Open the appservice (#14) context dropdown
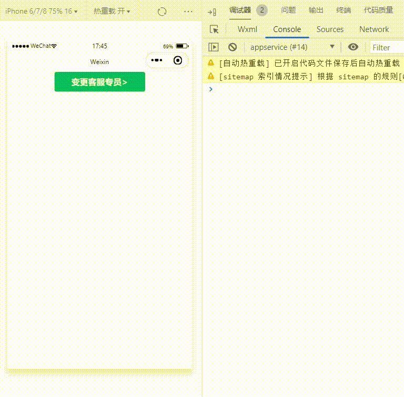Viewport: 404px width, 397px height. coord(292,47)
